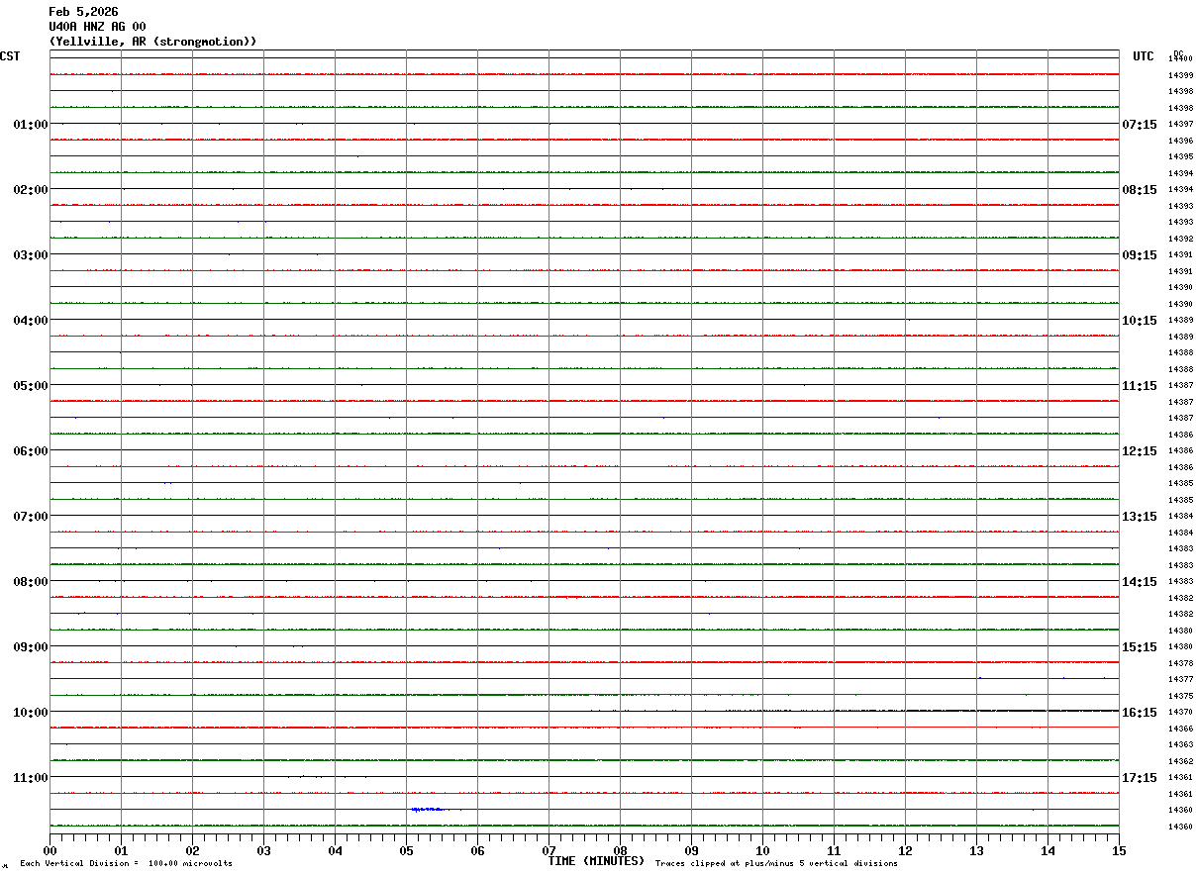Click the 17:15 UTC row label
Screen dimensions: 1198x877
pos(1140,778)
